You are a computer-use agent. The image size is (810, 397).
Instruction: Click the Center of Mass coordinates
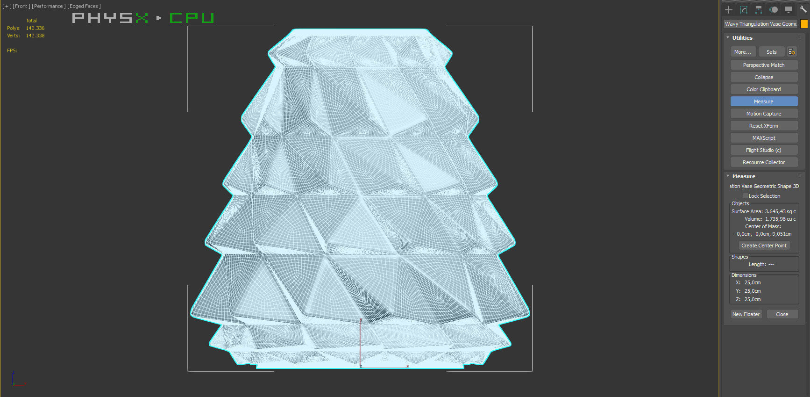(763, 234)
